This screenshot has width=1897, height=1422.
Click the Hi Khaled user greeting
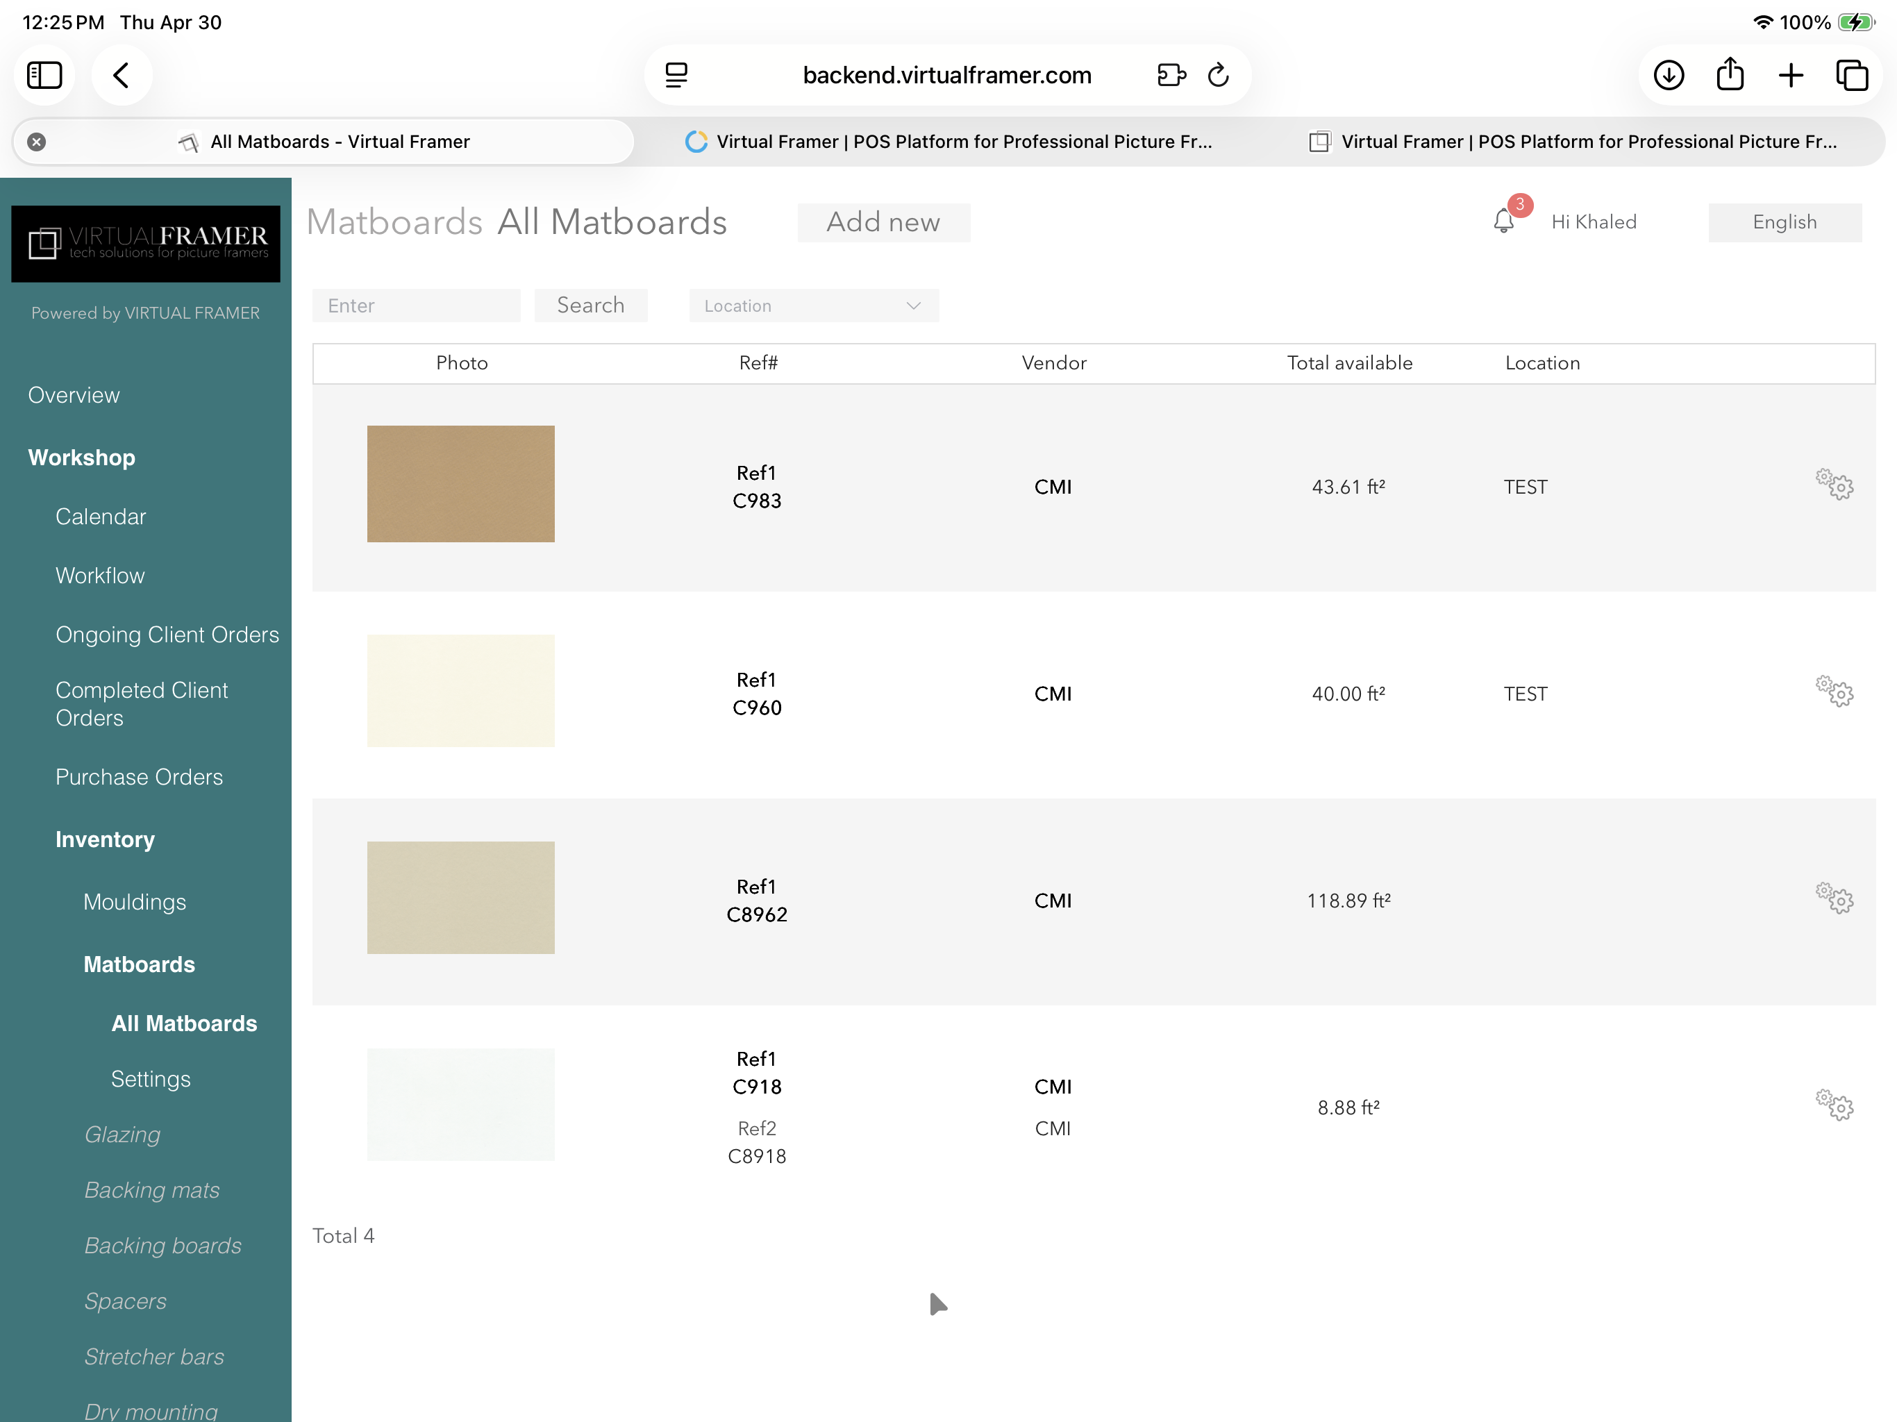point(1594,222)
